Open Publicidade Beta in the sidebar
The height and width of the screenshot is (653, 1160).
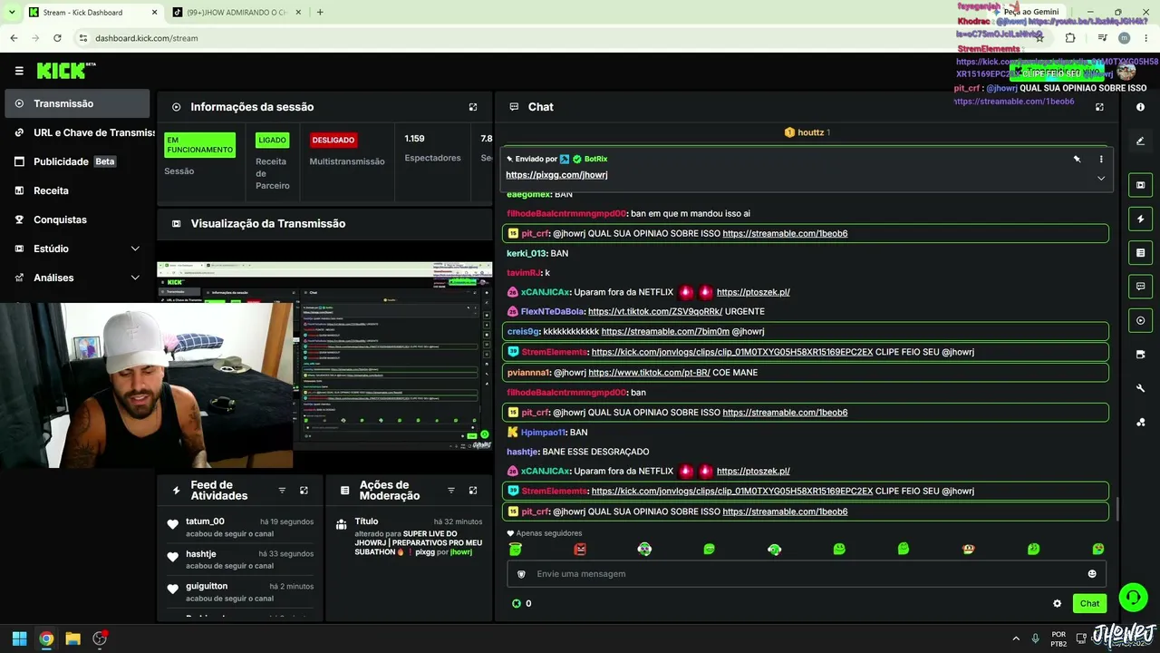77,161
